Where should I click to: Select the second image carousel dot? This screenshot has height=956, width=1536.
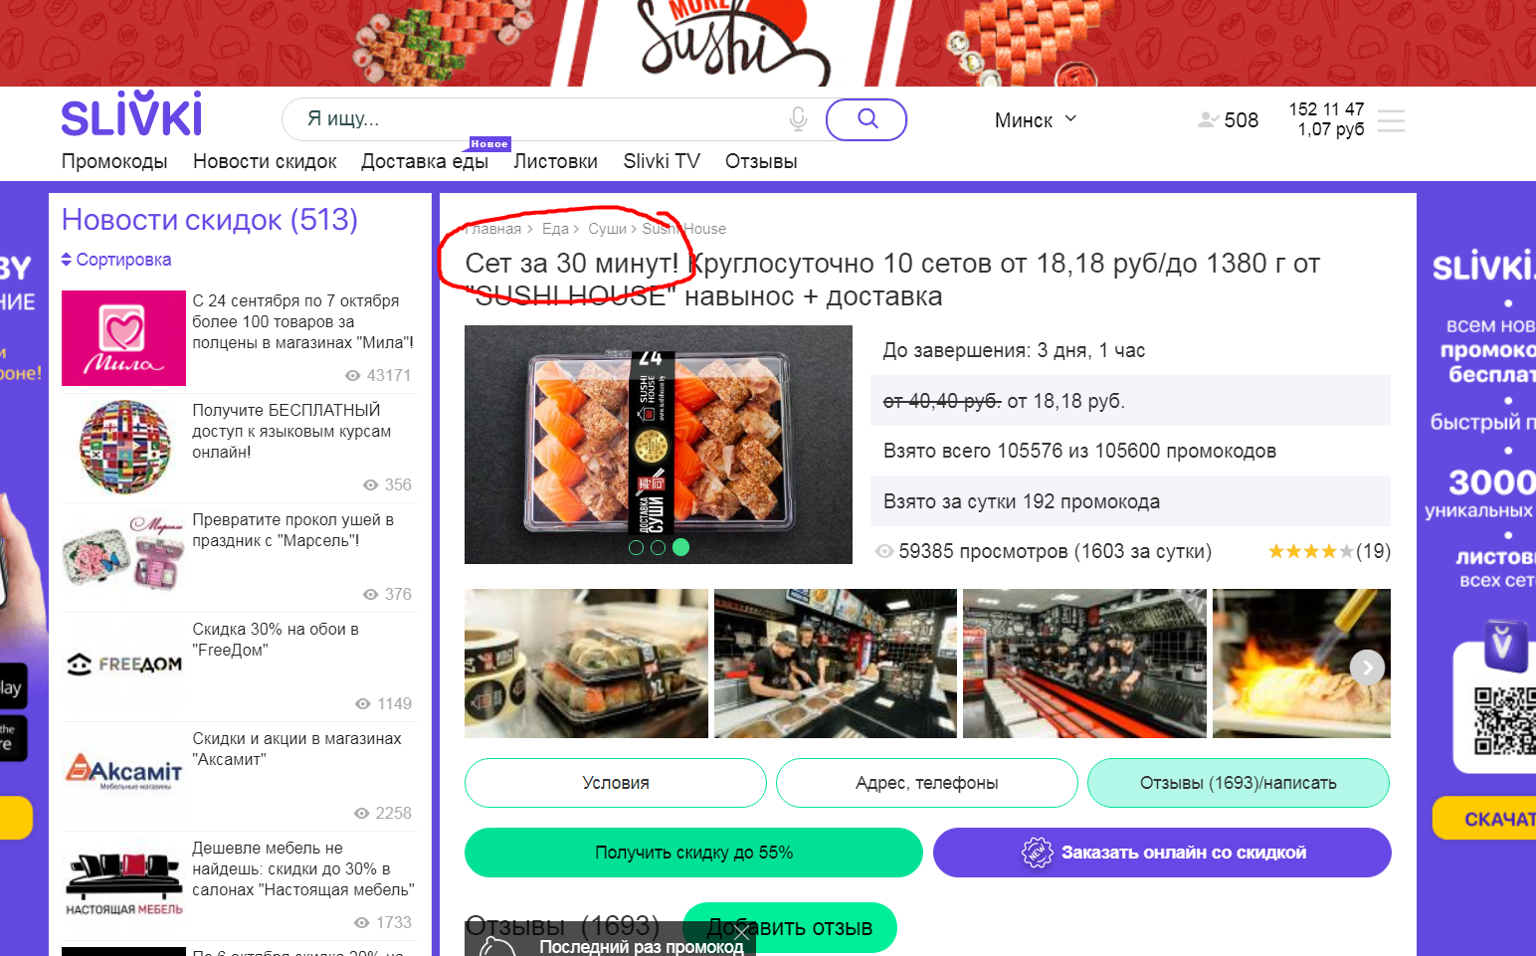click(x=658, y=547)
